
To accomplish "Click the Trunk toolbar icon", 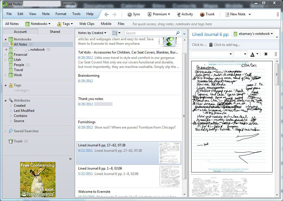I will [202, 14].
